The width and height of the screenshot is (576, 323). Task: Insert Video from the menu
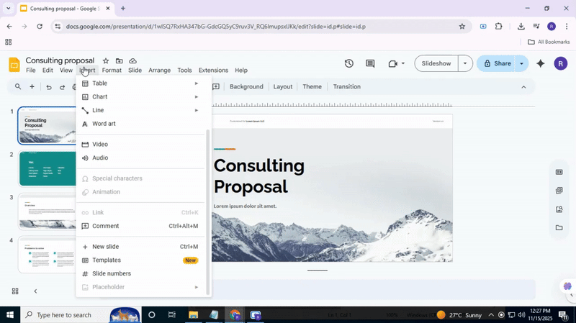pyautogui.click(x=100, y=145)
